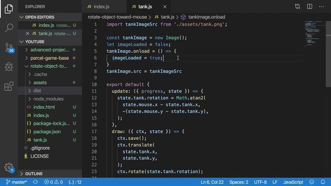Click 'ctx.save();' on line 18
Viewport: 331px width, 186px height.
pos(132,138)
